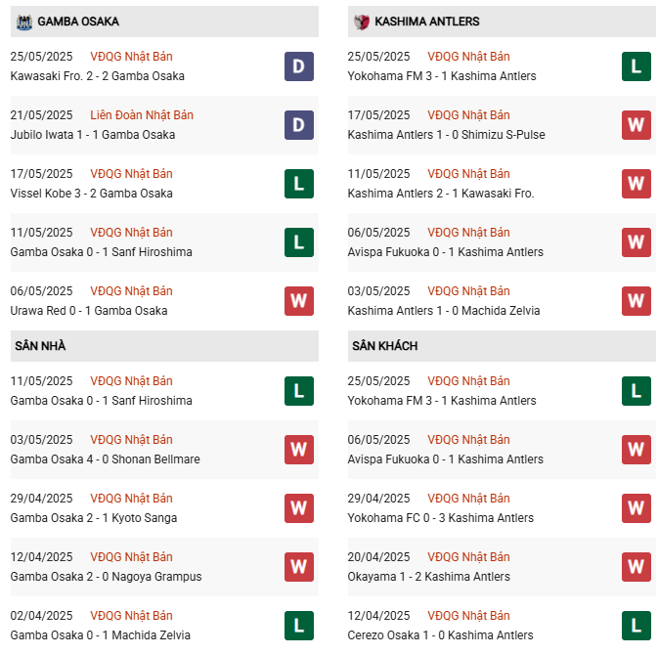Open match Gamba Osaka 2 - 1 Kyoto Sanga
The image size is (658, 655).
94,518
